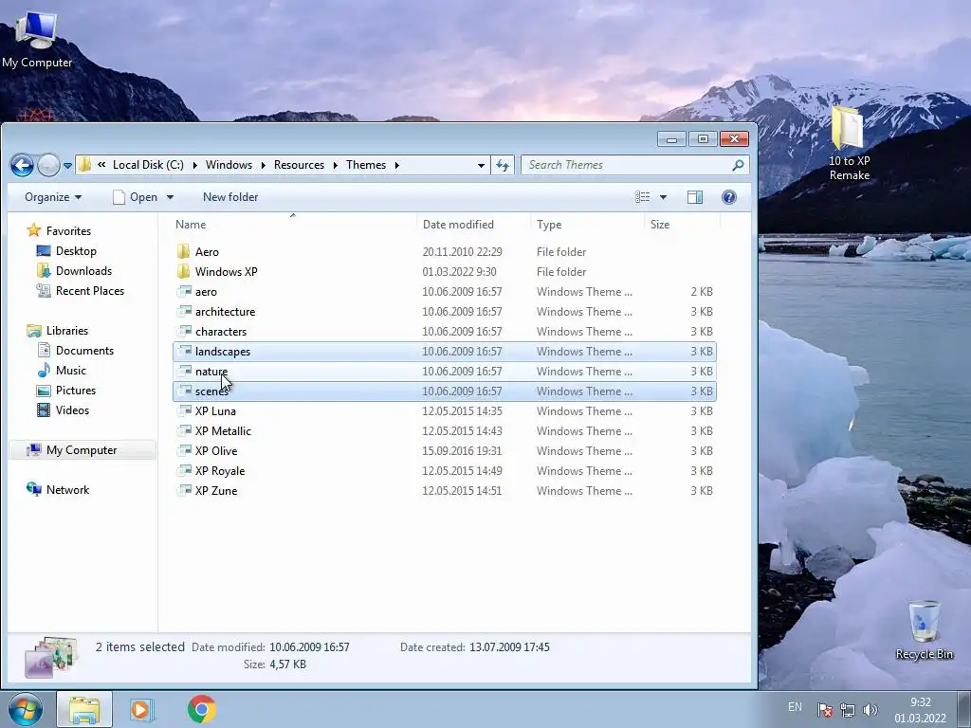Launch Media Player from taskbar
The width and height of the screenshot is (971, 728).
point(140,709)
